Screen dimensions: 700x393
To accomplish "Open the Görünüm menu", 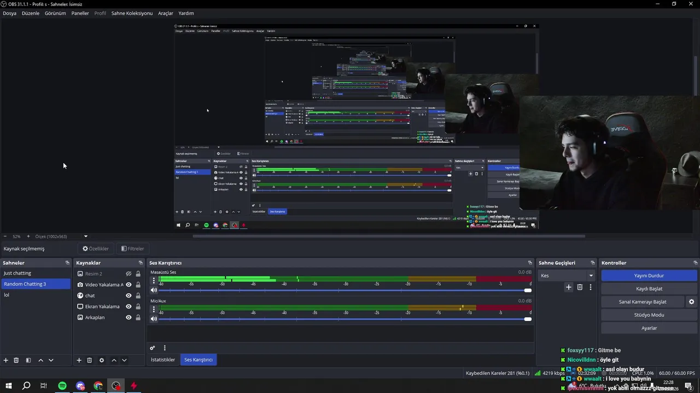I will [55, 13].
